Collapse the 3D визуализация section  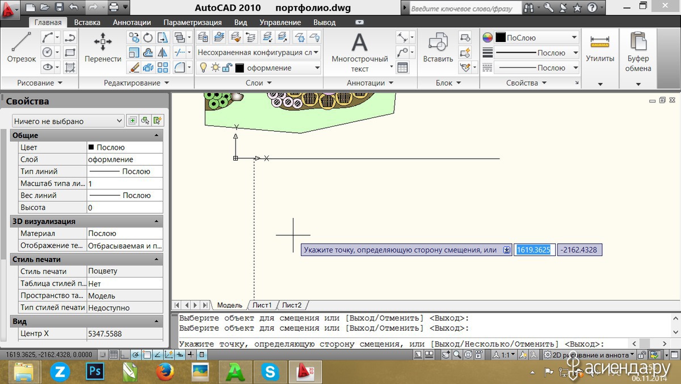[87, 221]
